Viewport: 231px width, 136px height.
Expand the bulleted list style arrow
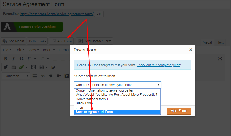pos(35,59)
